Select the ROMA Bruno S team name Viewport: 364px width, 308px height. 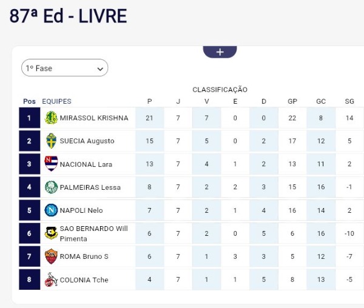pos(84,256)
